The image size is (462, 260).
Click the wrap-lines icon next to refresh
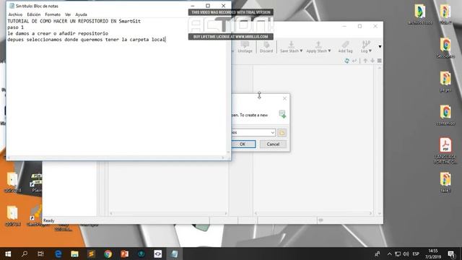click(x=354, y=61)
